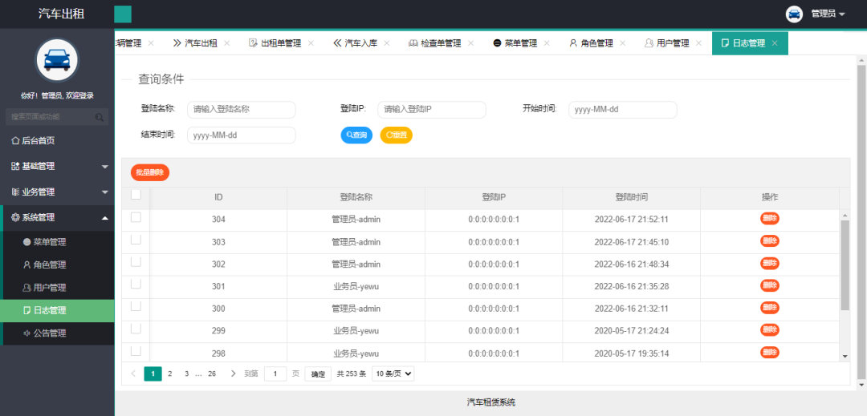Screen dimensions: 867x416
Task: Delete the log entry with ID 299
Action: [x=770, y=330]
